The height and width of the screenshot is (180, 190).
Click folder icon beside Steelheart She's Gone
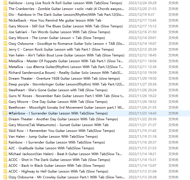click(5, 90)
